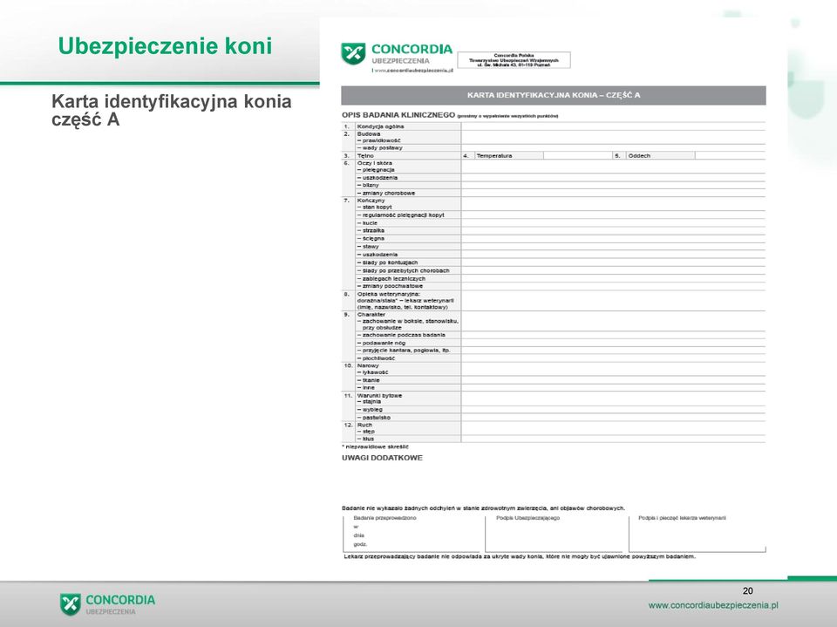
Task: Select the 'UWAGI DODATKOWE' heading
Action: [x=382, y=458]
